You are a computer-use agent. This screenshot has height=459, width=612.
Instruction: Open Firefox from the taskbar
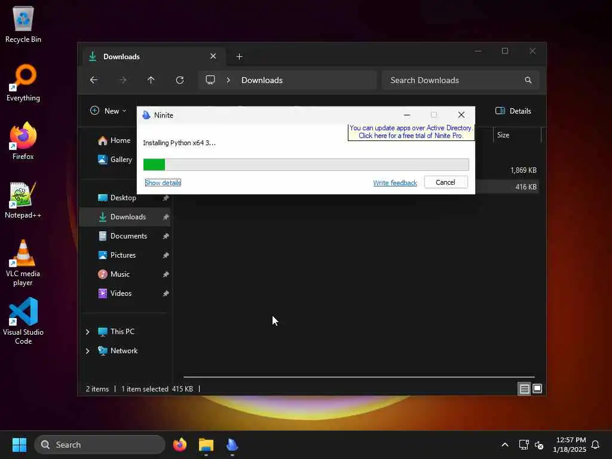point(180,445)
